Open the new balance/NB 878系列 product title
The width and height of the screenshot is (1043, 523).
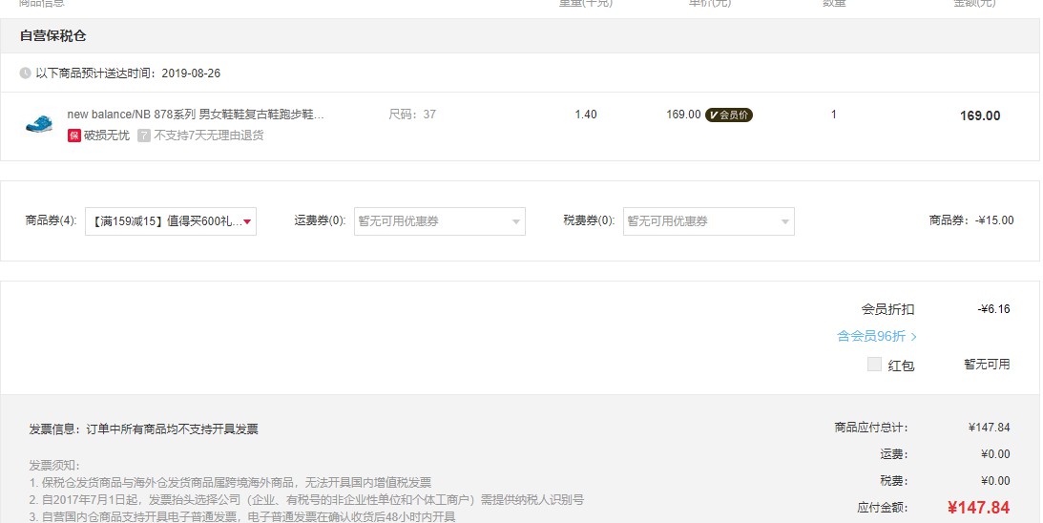point(196,115)
